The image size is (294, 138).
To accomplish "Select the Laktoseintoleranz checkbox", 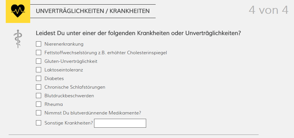I will tap(39, 70).
